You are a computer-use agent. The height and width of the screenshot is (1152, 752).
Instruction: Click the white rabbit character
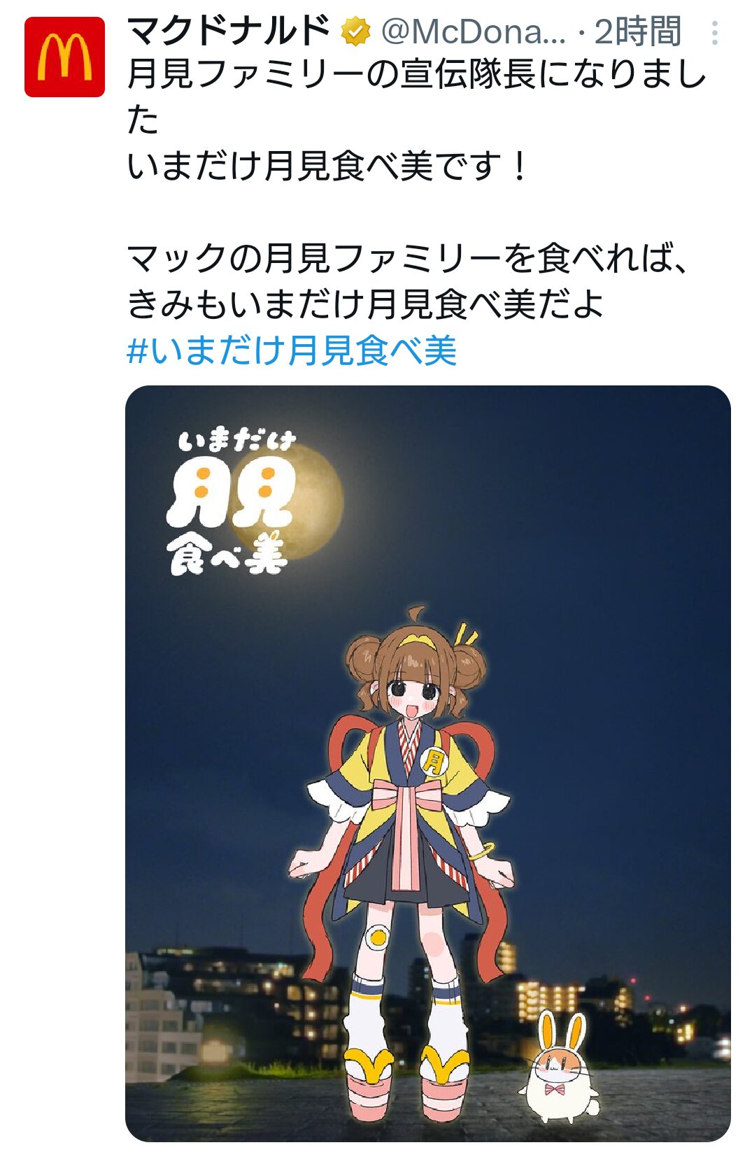(560, 1067)
